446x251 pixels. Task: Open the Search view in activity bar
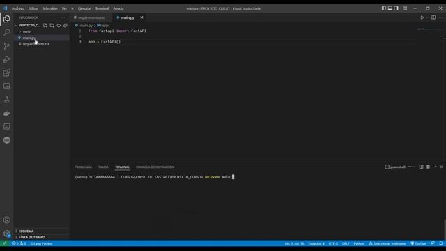pyautogui.click(x=6, y=32)
